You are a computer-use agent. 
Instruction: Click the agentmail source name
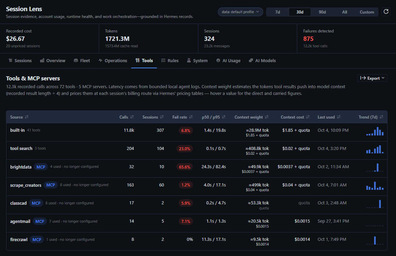click(20, 221)
